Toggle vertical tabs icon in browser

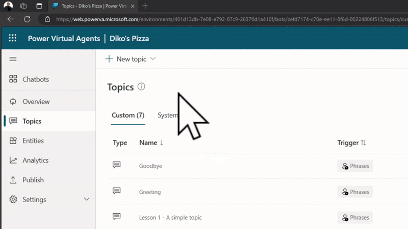[39, 6]
